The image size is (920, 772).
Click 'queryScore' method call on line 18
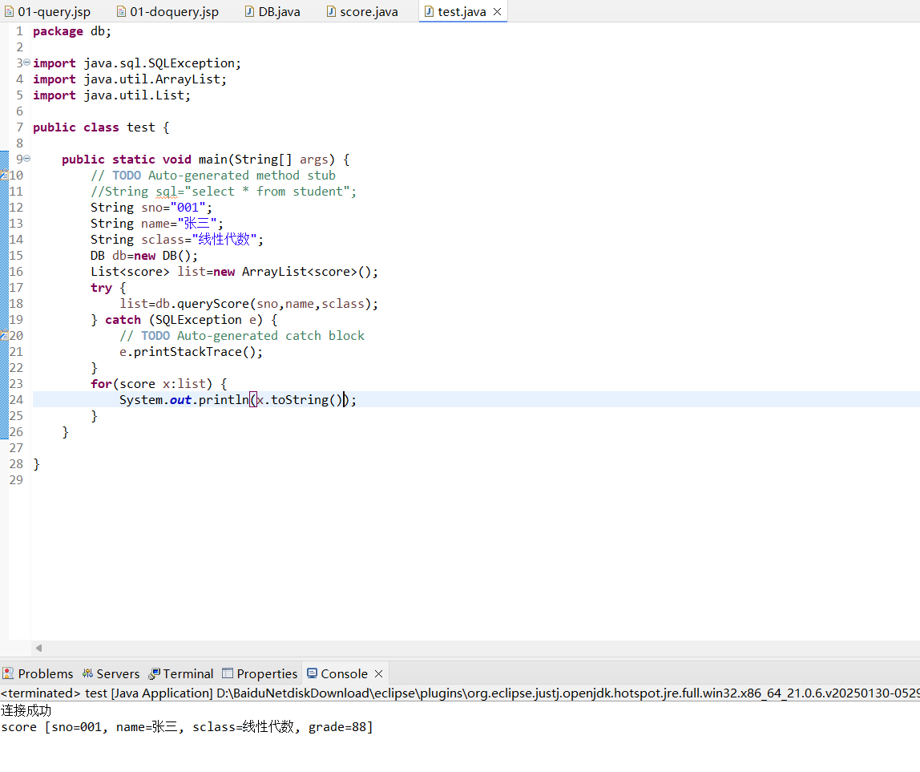[x=213, y=304]
